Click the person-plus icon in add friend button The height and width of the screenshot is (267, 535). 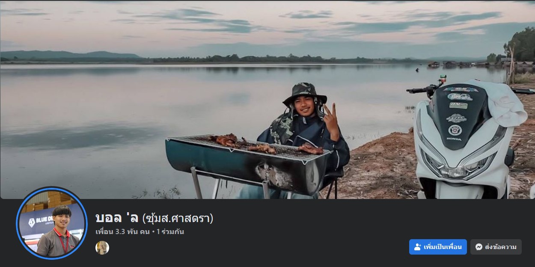point(417,247)
